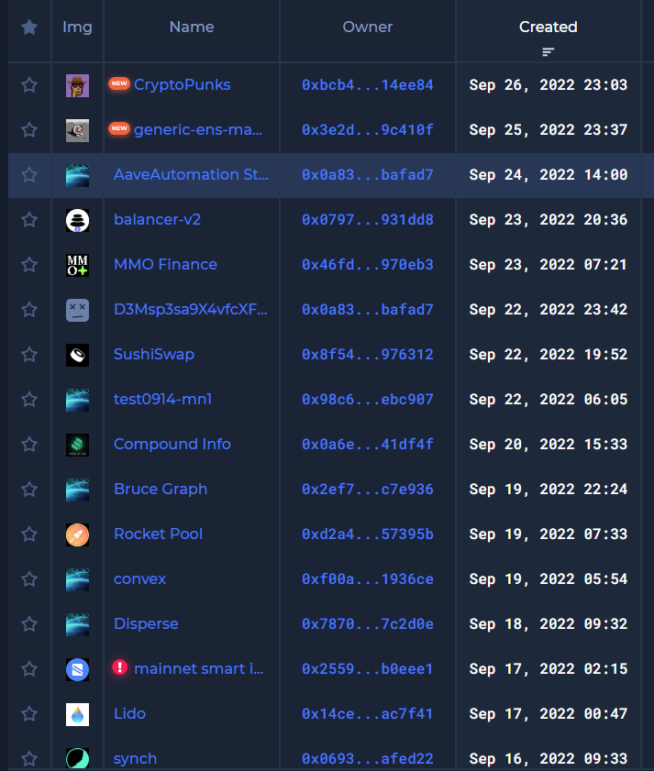Favorite the D3Msp3sa9X4vfcXF... row star
This screenshot has width=654, height=771.
click(29, 310)
